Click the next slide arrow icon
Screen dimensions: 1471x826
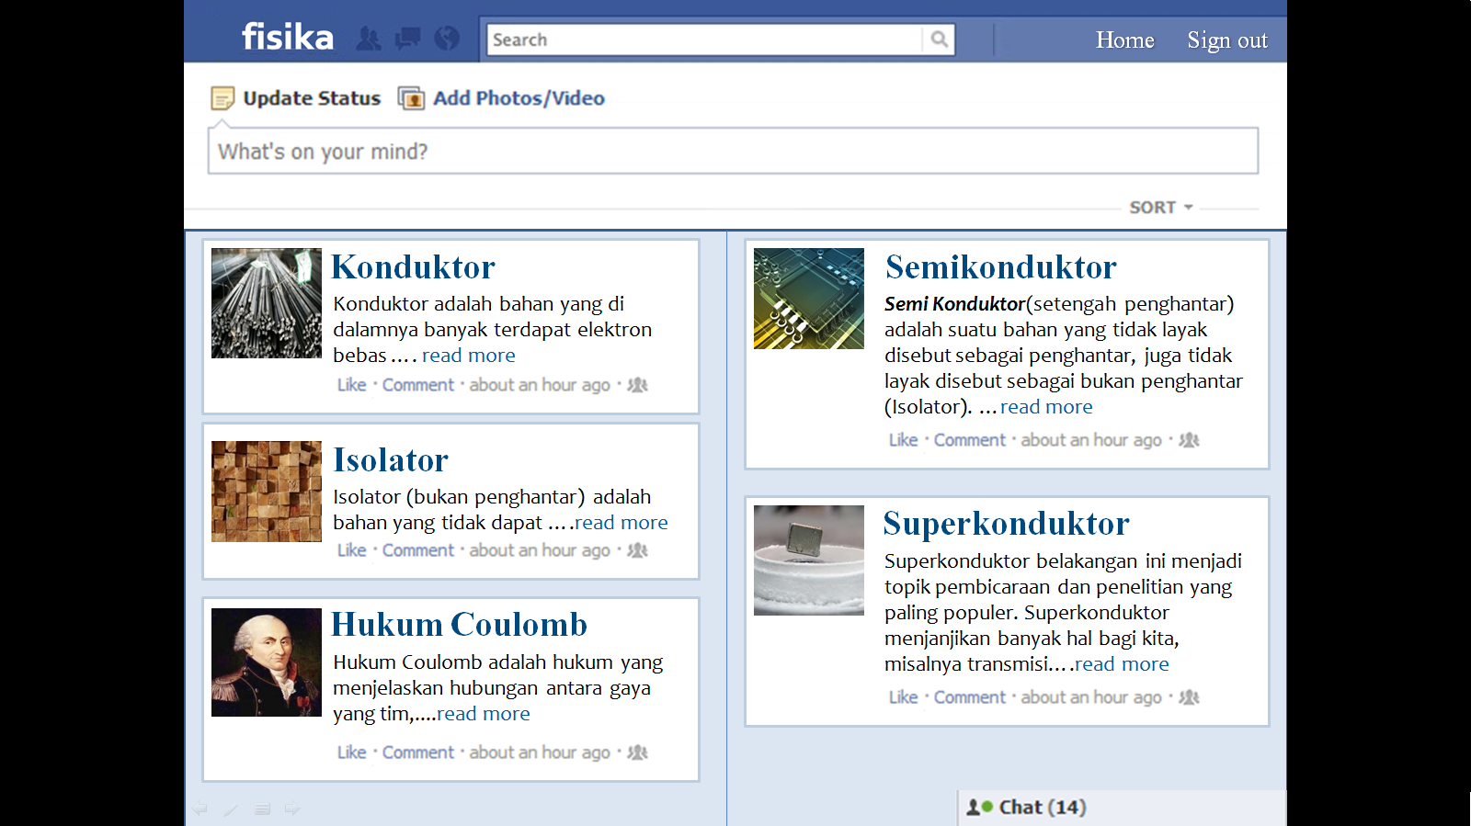[292, 809]
